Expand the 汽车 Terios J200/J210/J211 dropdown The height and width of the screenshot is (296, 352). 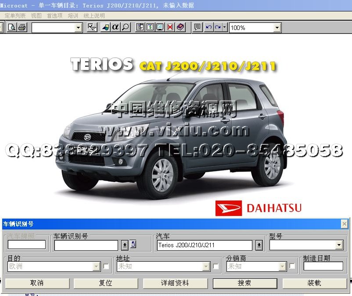259,245
